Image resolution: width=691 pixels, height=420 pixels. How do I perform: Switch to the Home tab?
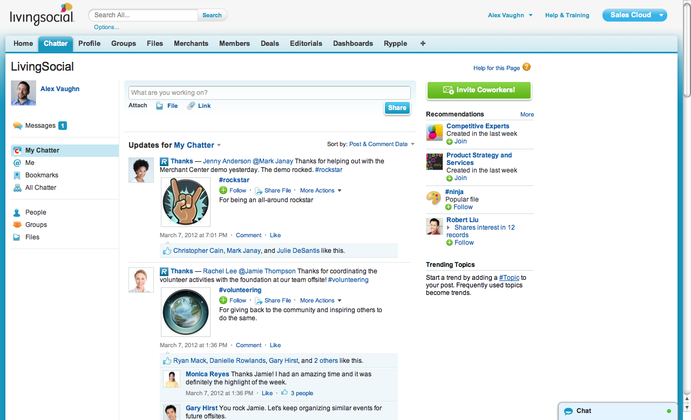pos(23,44)
